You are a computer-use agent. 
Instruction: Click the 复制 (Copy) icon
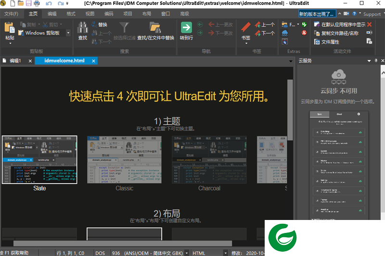click(23, 24)
